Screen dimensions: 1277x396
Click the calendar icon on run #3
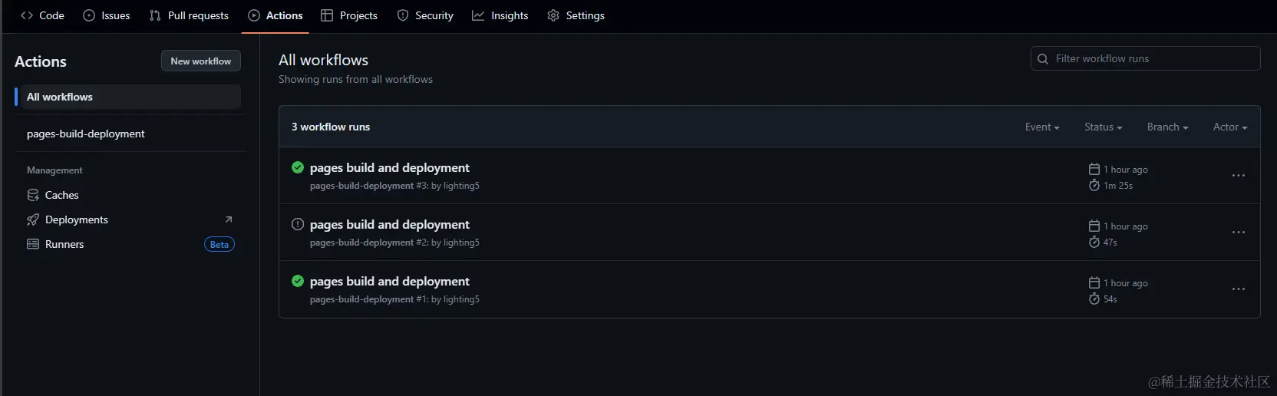[x=1094, y=169]
